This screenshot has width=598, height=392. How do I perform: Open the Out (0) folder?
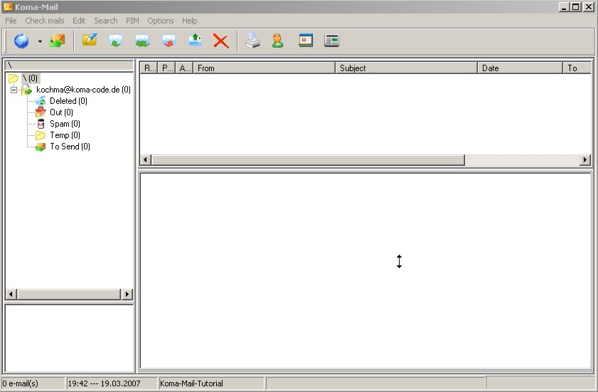[x=61, y=112]
